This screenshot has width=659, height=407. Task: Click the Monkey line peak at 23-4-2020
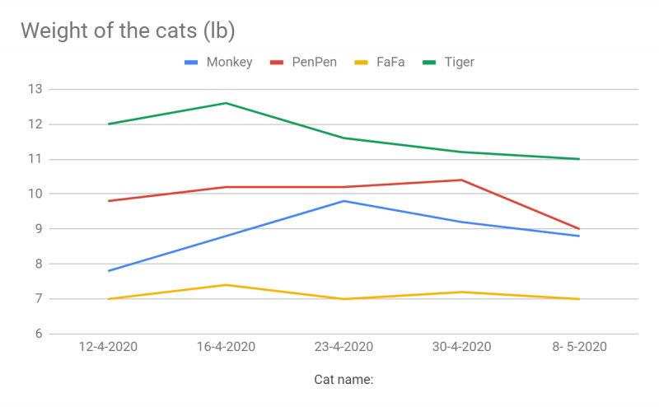344,201
